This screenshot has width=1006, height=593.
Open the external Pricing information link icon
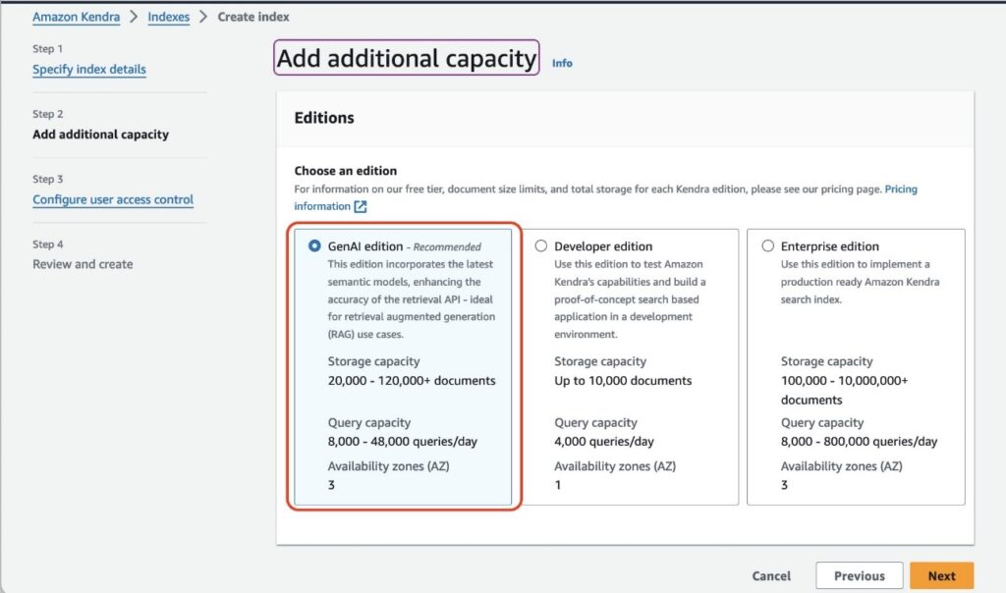[x=361, y=206]
